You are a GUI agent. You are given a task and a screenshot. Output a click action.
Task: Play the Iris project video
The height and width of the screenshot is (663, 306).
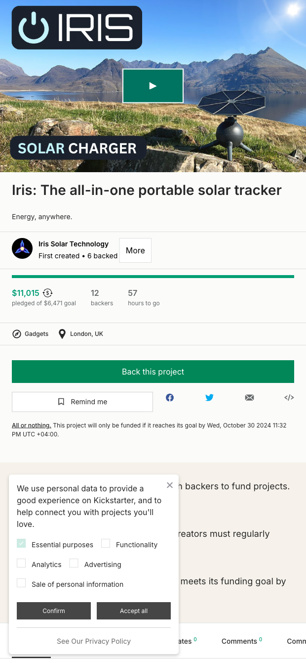click(x=153, y=86)
